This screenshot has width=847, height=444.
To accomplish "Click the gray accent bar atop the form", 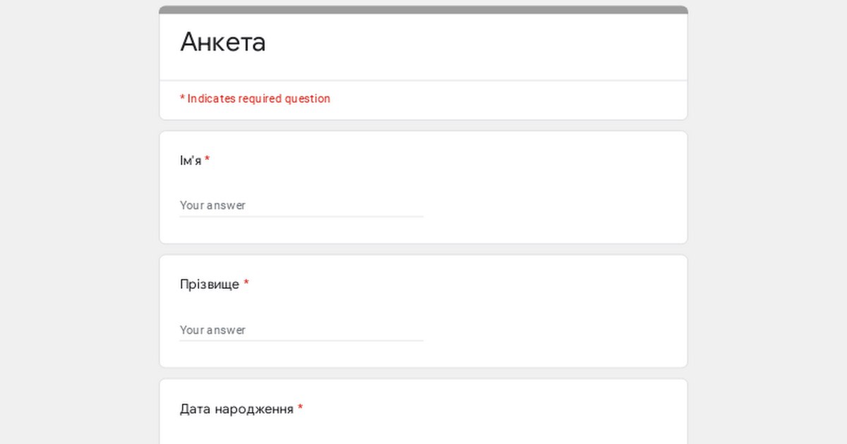I will tap(423, 10).
